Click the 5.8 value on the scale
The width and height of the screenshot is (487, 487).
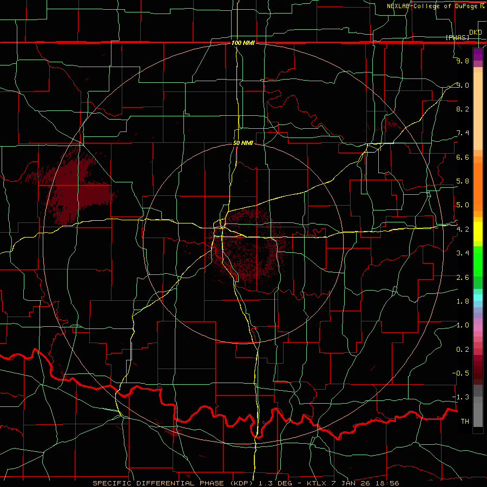463,181
